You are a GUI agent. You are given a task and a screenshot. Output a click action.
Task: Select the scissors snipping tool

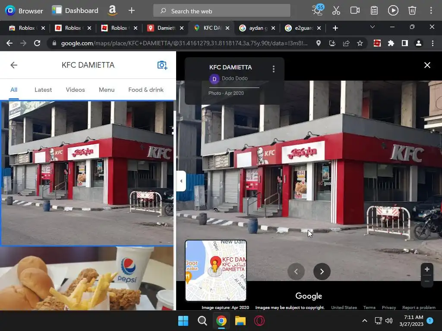click(336, 11)
